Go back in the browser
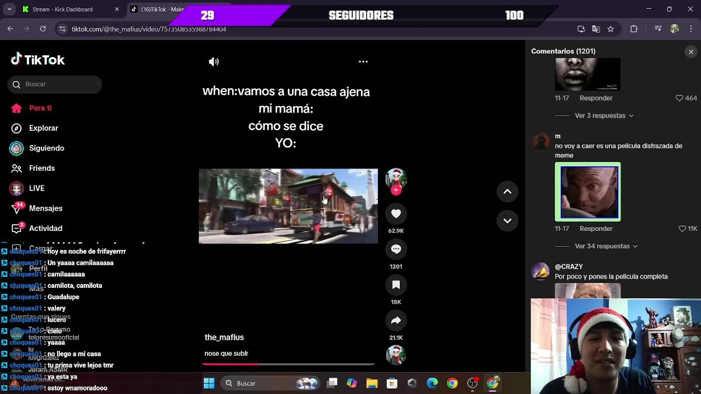This screenshot has width=701, height=394. tap(10, 29)
